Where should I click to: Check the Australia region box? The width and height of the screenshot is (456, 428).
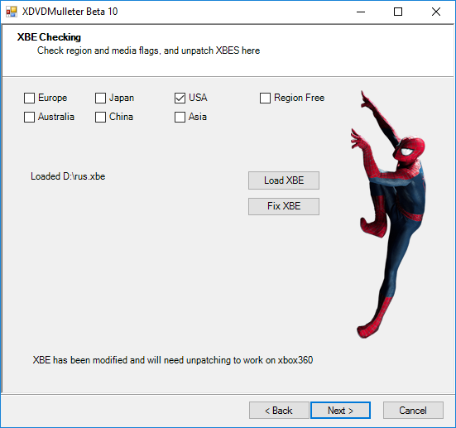tap(29, 117)
